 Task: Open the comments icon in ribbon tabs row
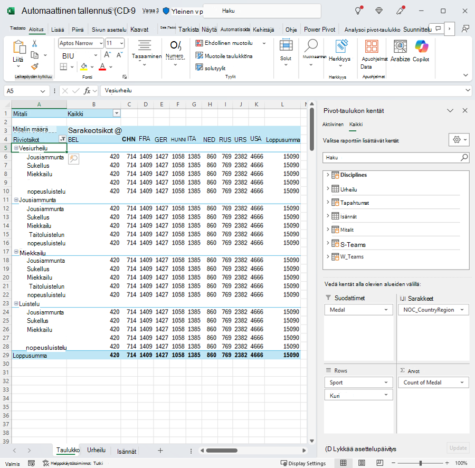point(438,29)
